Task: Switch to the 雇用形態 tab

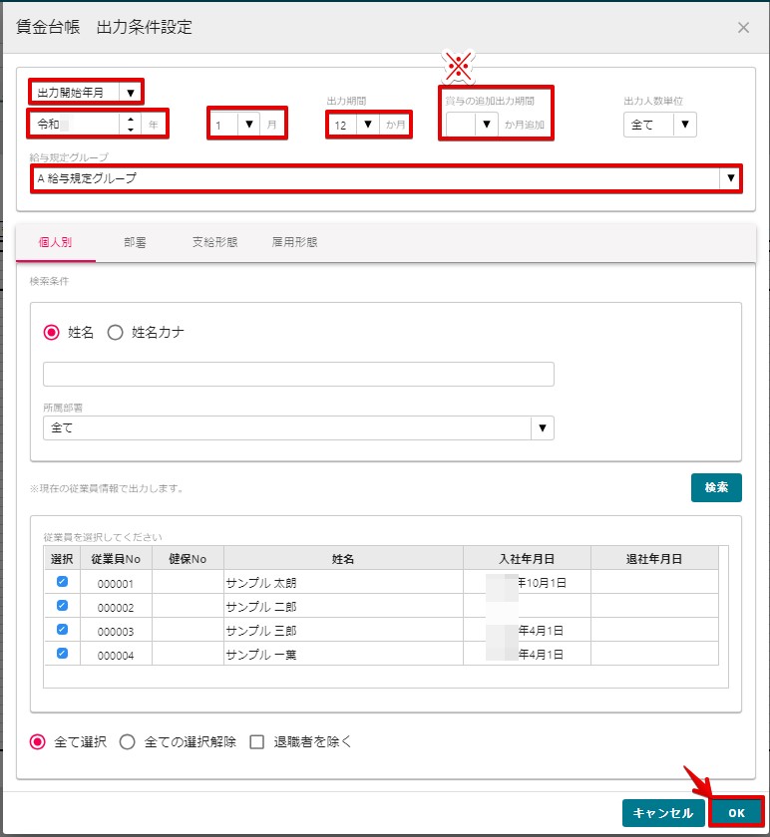Action: click(294, 242)
